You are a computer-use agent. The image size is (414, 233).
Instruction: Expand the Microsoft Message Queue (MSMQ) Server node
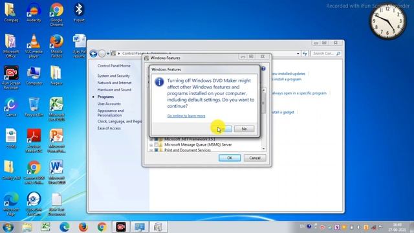151,145
